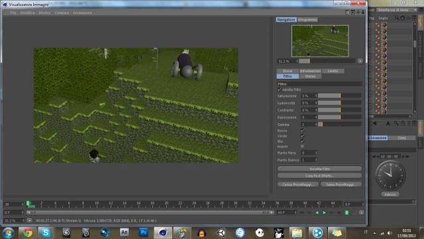Screen dimensions: 424x239
Task: Open After Effects from the taskbar
Action: (x=124, y=232)
